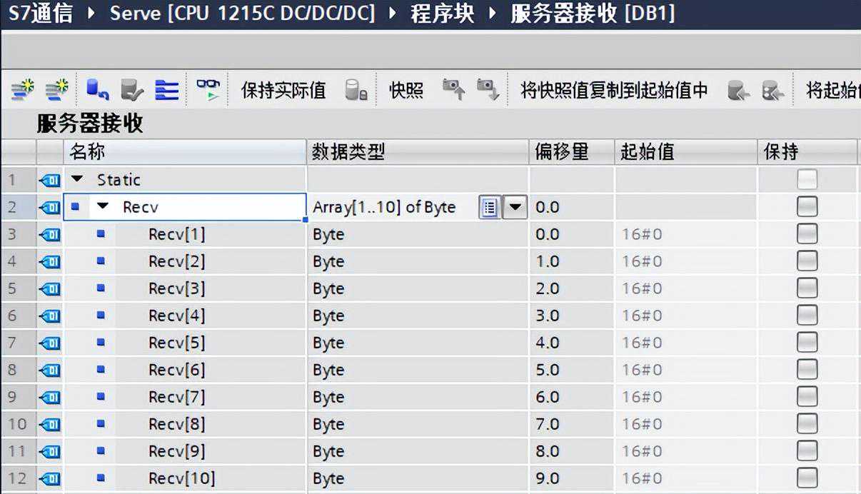Viewport: 861px width, 494px height.
Task: Check the 保持 checkbox for Recv[10]
Action: click(x=807, y=478)
